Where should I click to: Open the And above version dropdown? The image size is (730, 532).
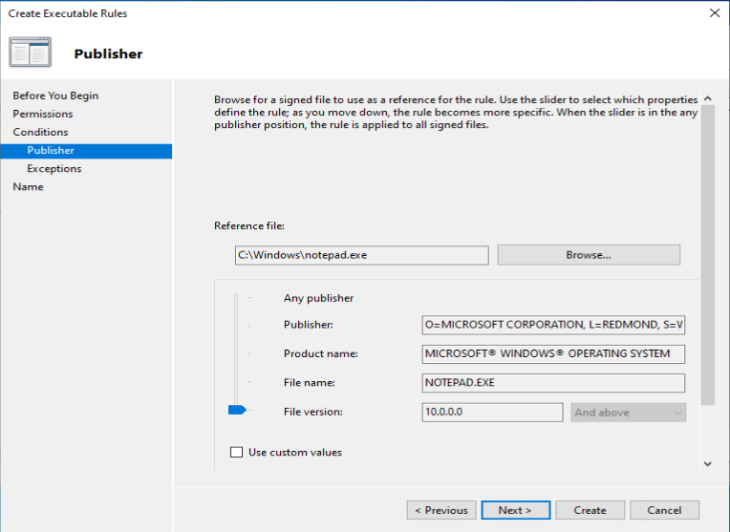628,413
